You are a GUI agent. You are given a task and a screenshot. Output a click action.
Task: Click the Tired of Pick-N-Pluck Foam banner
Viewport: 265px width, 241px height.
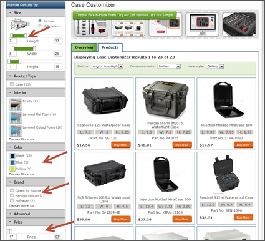click(125, 15)
